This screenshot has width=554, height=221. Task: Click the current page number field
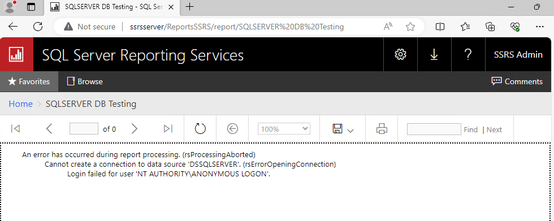tap(84, 129)
